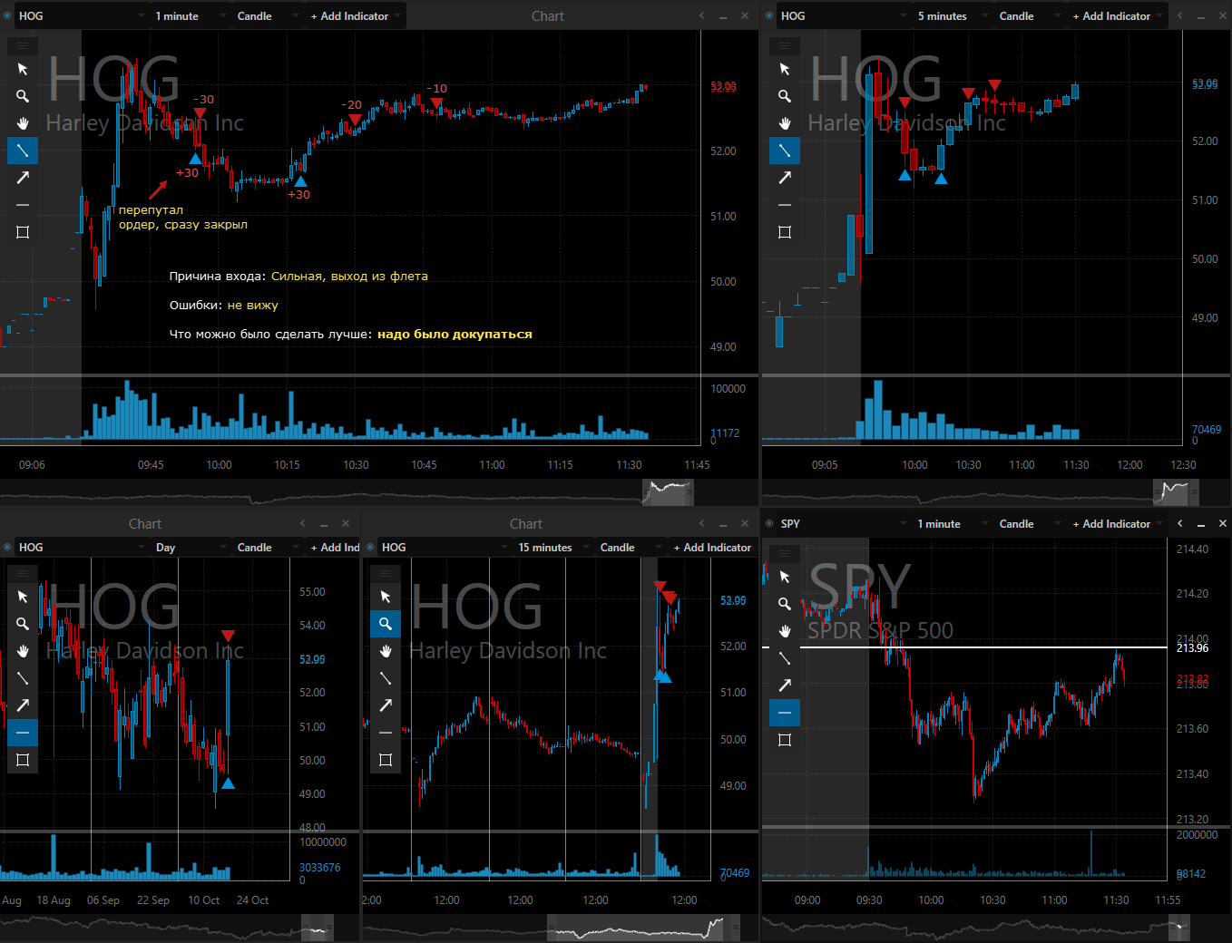Click previous arrow in HOG 1 minute chart title bar
1232x943 pixels.
701,15
